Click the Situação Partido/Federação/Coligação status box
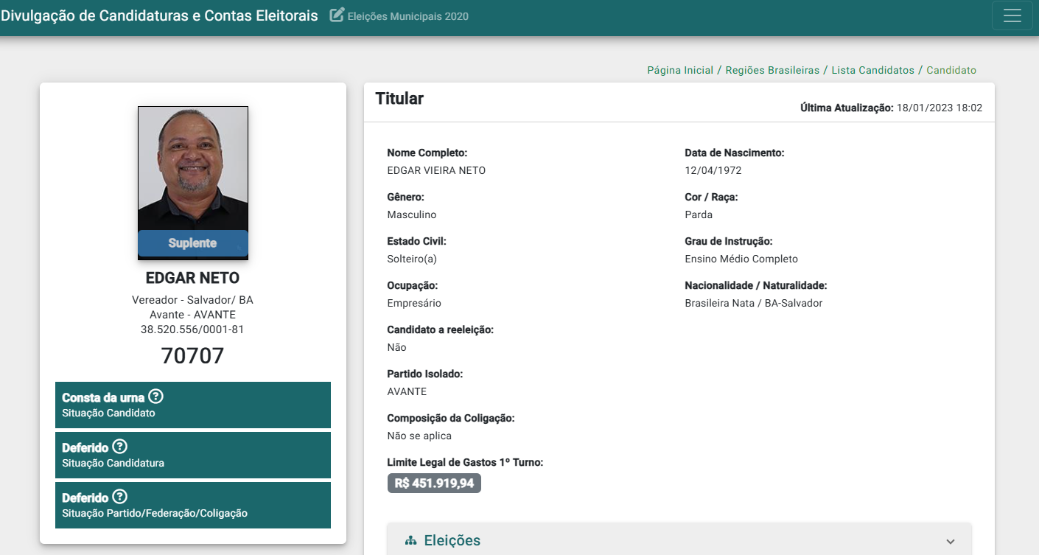The height and width of the screenshot is (555, 1039). point(193,505)
